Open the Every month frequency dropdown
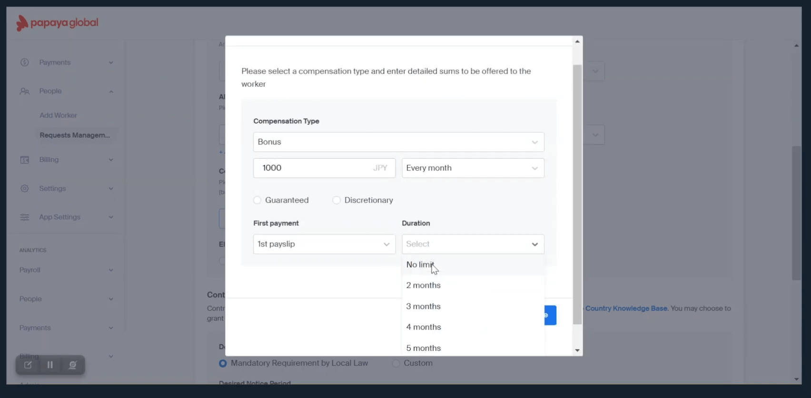The image size is (811, 398). [x=473, y=168]
